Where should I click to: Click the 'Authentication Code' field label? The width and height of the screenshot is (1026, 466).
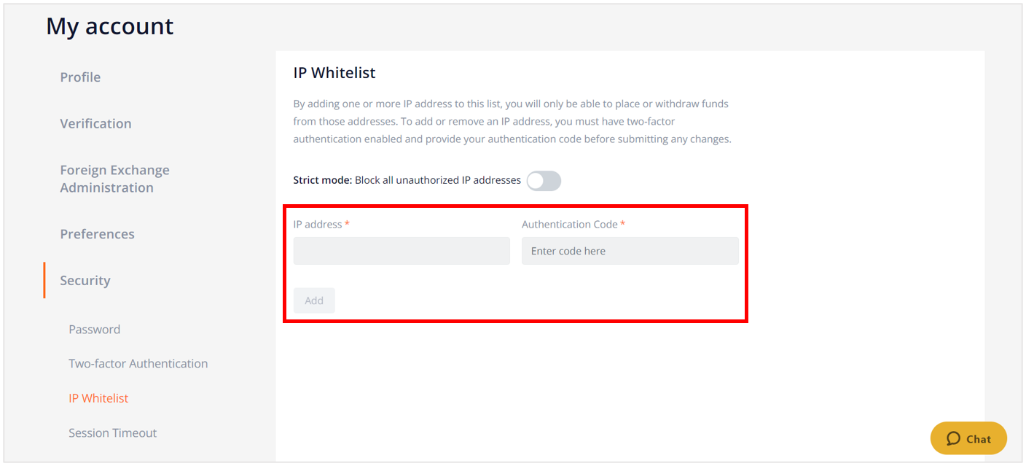pyautogui.click(x=570, y=225)
